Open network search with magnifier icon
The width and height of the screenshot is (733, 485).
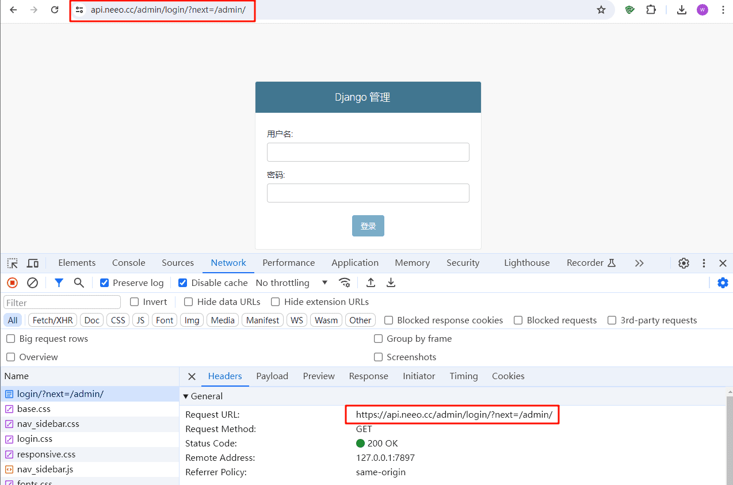click(79, 282)
